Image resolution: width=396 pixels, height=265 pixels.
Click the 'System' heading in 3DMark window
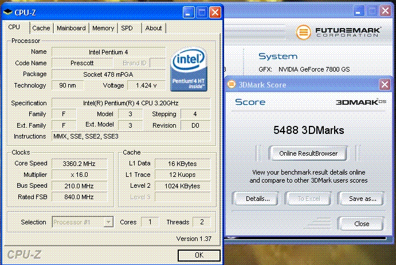click(278, 56)
